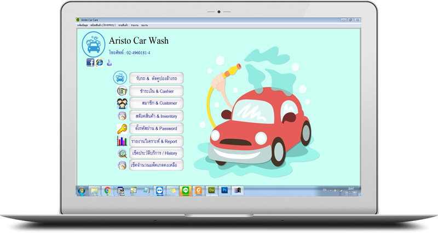438x233 pixels.
Task: Click the EN language indicator
Action: 325,190
